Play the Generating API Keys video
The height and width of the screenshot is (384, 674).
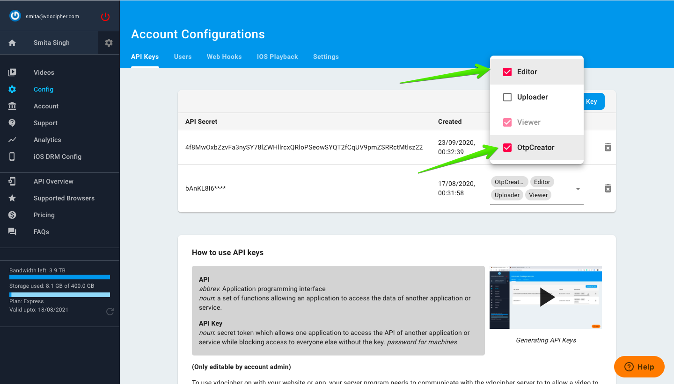point(546,297)
